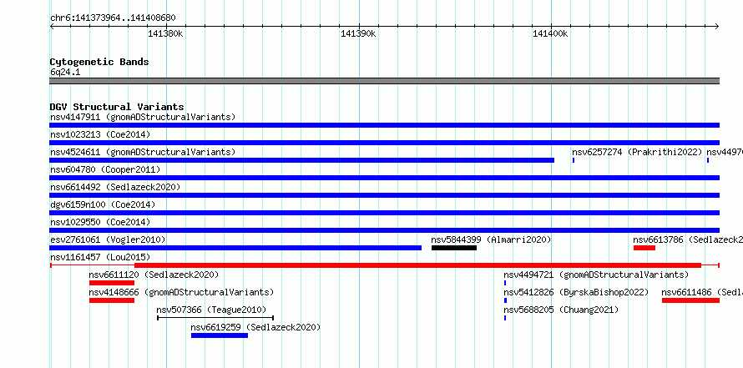This screenshot has height=368, width=743.
Task: Open the nsv1029550 (Coe2014) label
Action: click(100, 222)
